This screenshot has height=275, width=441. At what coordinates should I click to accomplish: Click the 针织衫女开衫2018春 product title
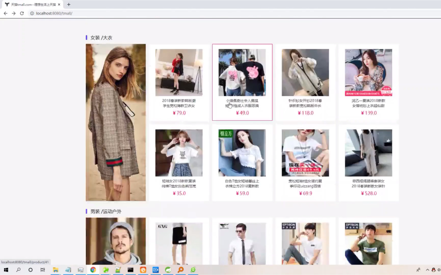(305, 101)
